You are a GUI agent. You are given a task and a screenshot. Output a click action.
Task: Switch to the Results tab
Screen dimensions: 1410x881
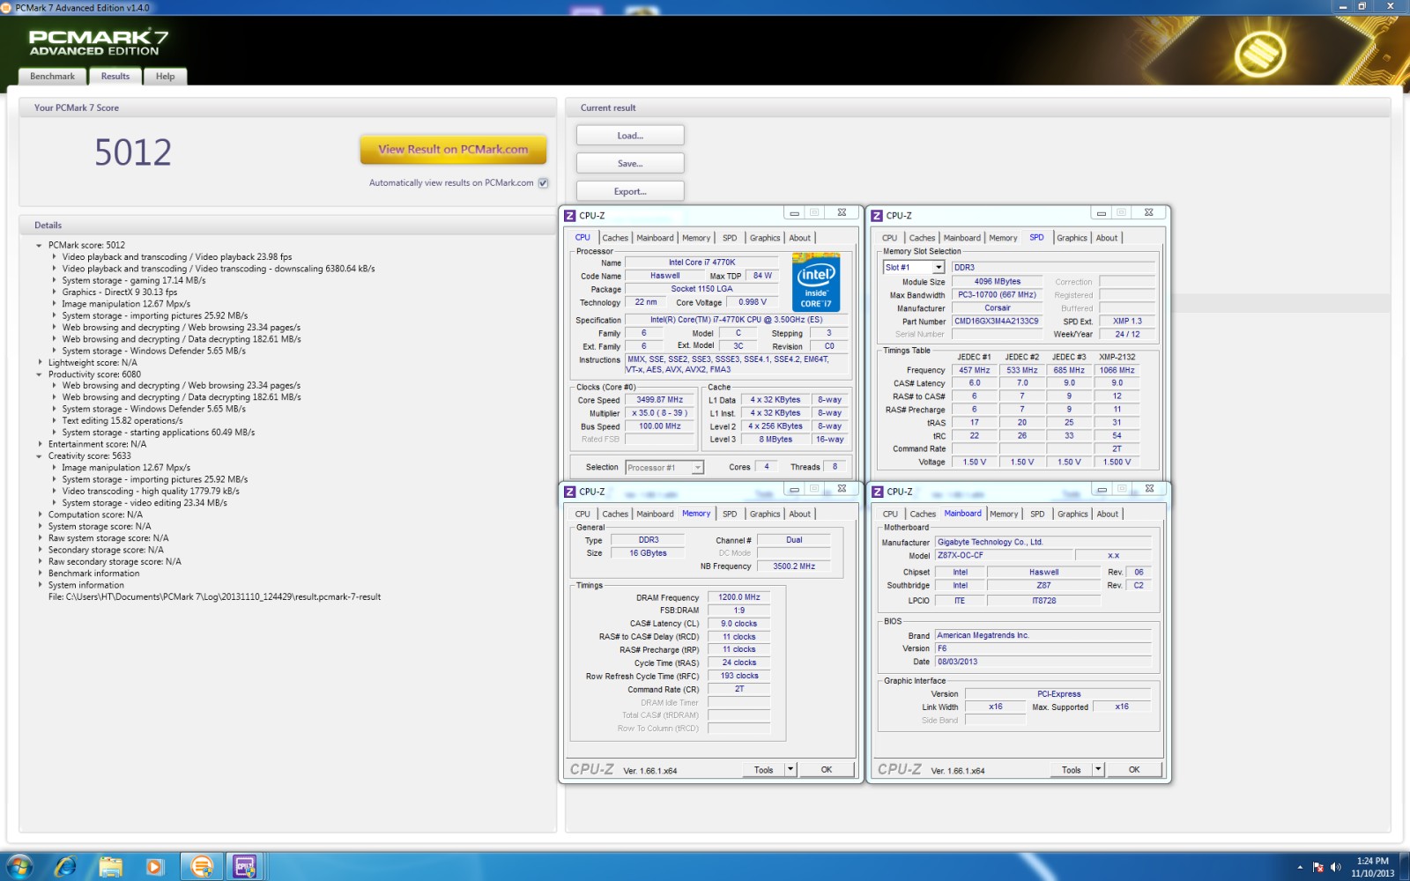pyautogui.click(x=115, y=77)
